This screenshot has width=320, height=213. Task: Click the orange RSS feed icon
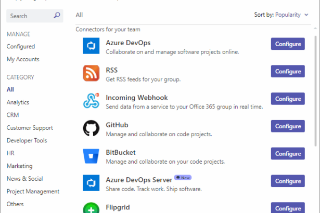click(x=91, y=73)
